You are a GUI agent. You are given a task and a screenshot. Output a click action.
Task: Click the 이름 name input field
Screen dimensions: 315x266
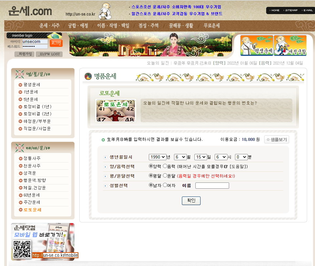(212, 186)
